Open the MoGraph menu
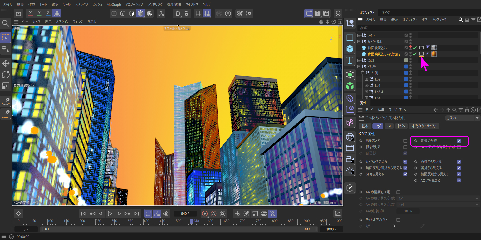This screenshot has height=240, width=481. (x=114, y=5)
